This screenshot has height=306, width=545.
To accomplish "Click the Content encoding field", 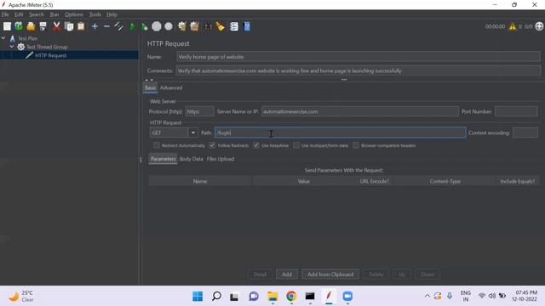I will tap(525, 133).
